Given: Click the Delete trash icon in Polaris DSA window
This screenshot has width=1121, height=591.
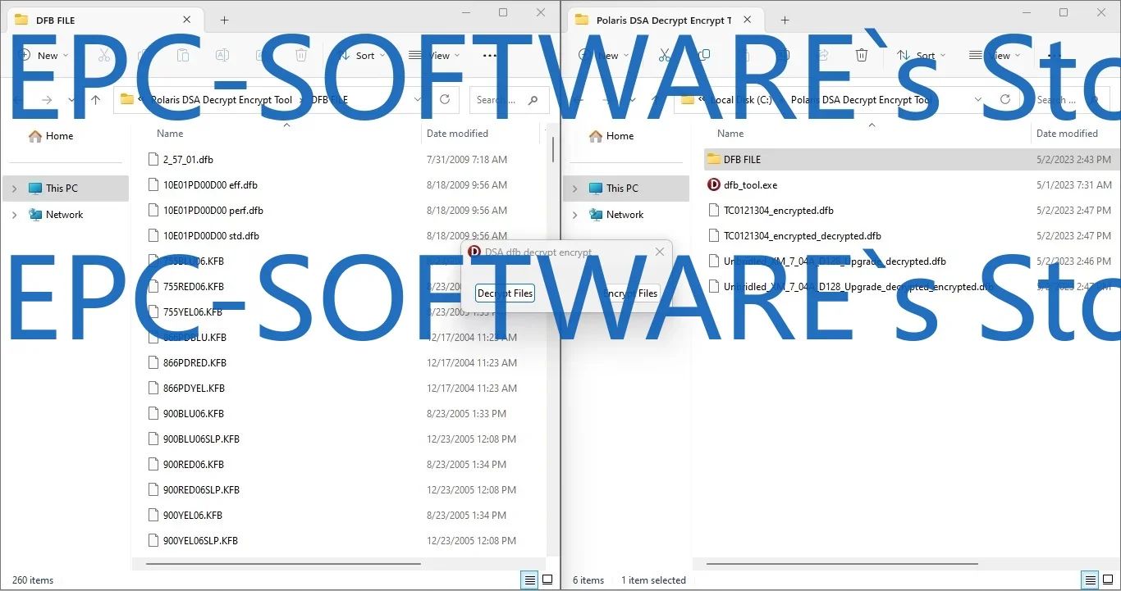Looking at the screenshot, I should tap(862, 55).
